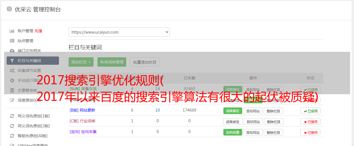Open 同义词伪原创[2版] via its refresh icon

click(x=12, y=126)
